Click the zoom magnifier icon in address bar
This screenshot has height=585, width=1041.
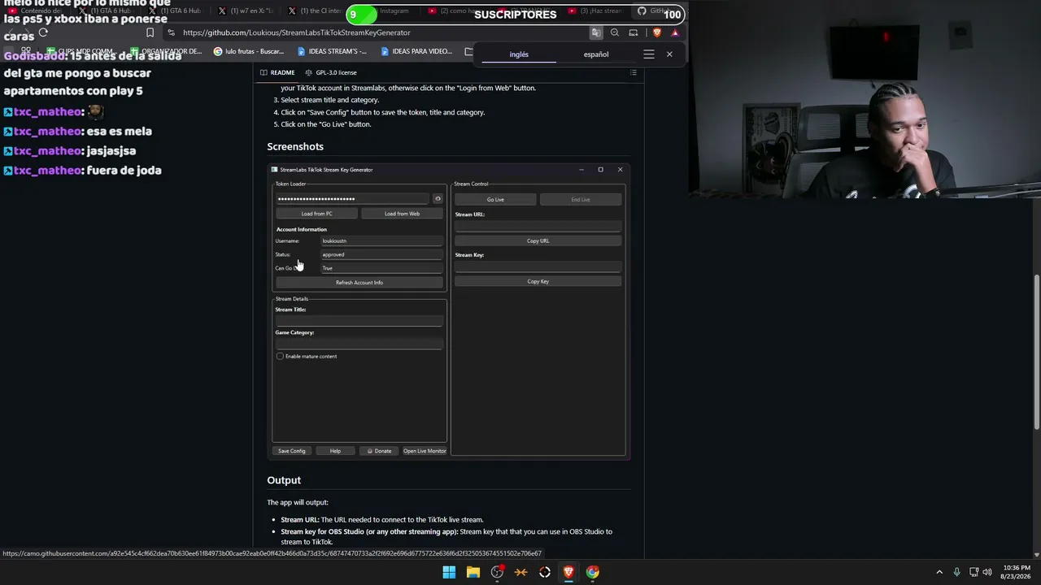click(615, 32)
